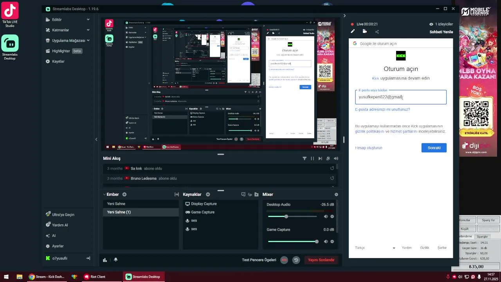The image size is (501, 282).
Task: Click E-posta adresinizi mi unuttunuz link
Action: [382, 109]
